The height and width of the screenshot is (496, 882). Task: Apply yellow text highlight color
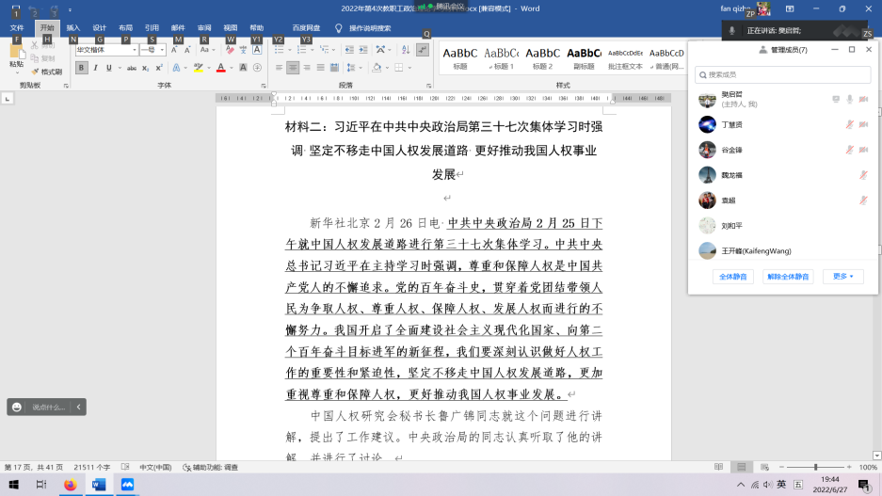[199, 68]
